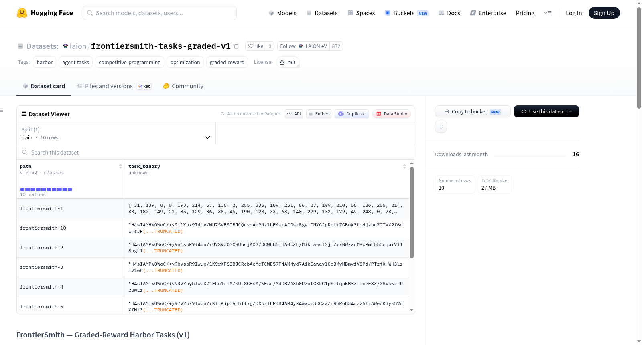Click the viewer scrollbar up arrow

click(412, 163)
